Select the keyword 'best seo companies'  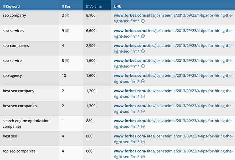[20, 106]
